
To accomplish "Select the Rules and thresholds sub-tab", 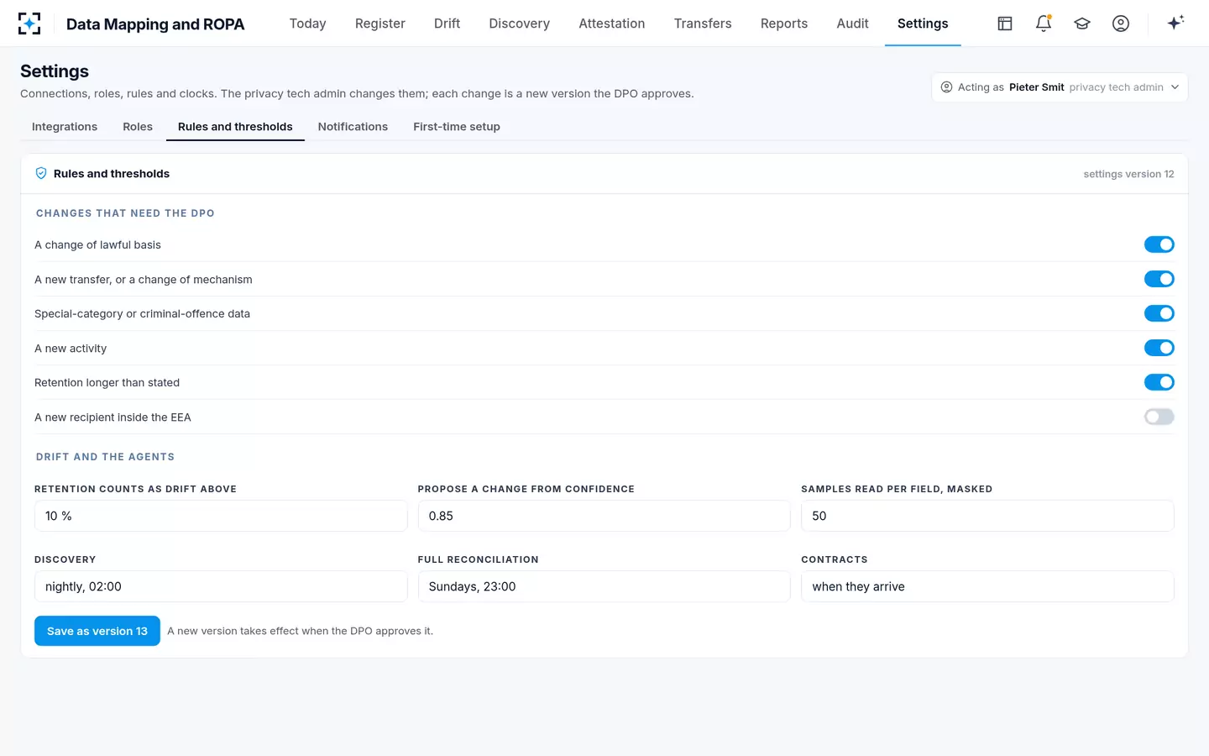I will point(235,127).
